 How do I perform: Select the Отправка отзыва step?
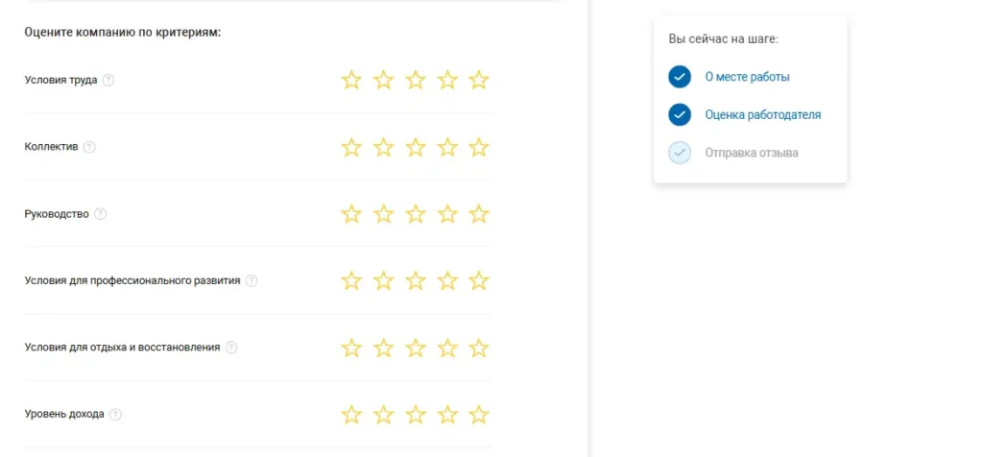[x=752, y=153]
